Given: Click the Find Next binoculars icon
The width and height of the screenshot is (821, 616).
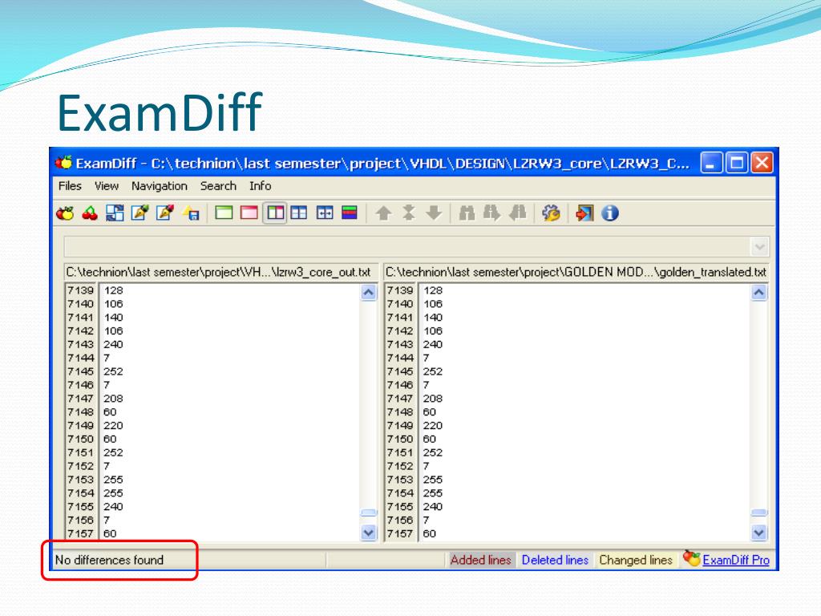Looking at the screenshot, I should 491,213.
